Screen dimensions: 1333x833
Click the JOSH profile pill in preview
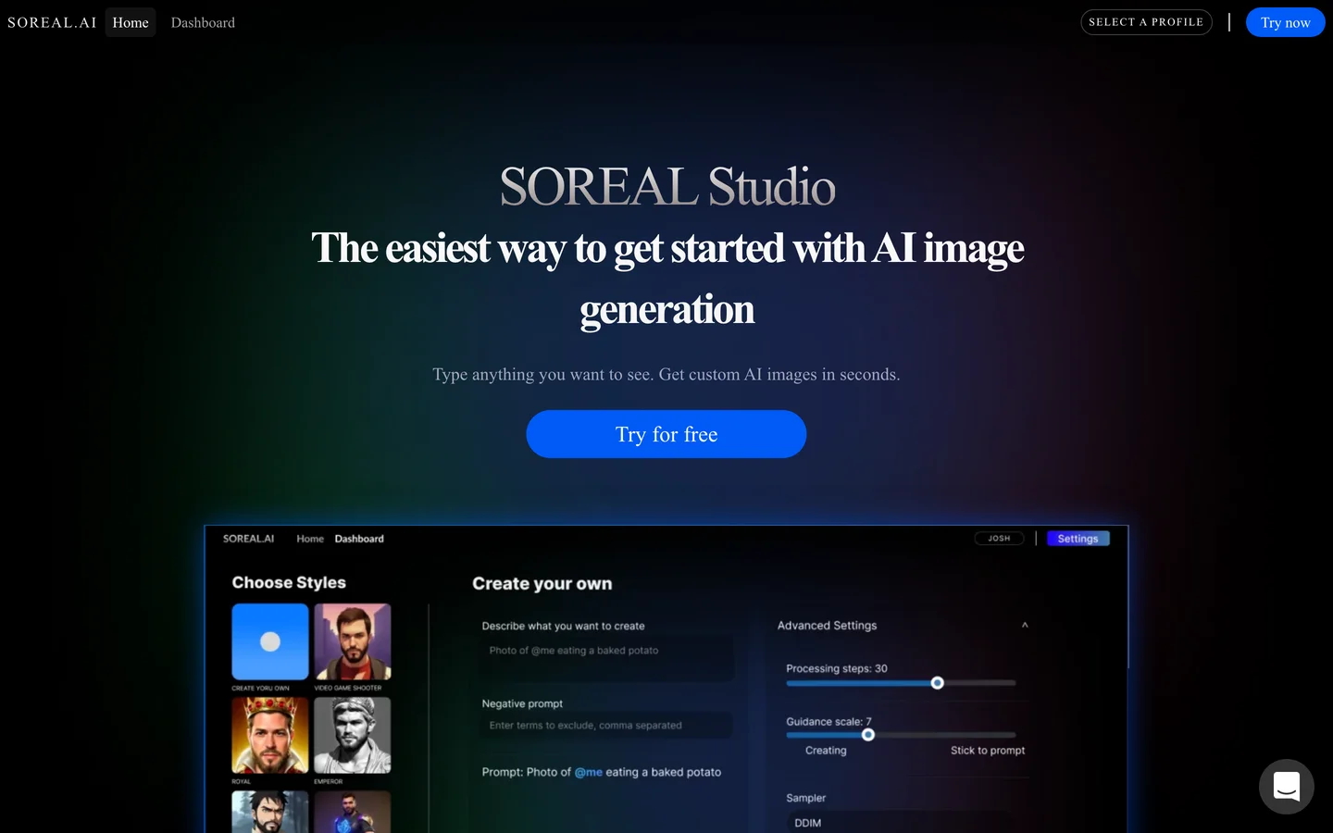(x=999, y=538)
